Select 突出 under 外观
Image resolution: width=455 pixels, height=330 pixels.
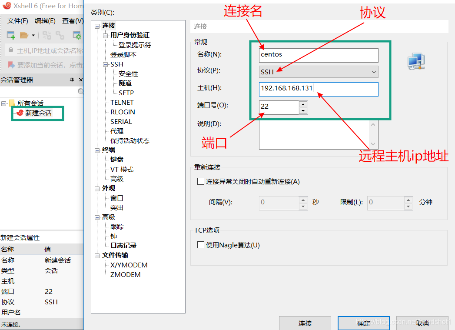coord(117,208)
